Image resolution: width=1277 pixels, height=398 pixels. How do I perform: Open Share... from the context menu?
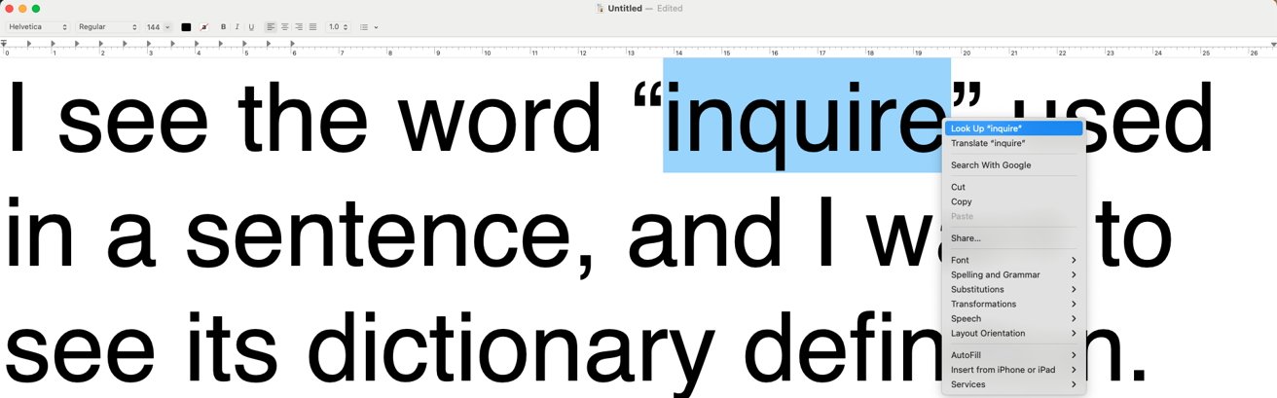tap(1014, 238)
